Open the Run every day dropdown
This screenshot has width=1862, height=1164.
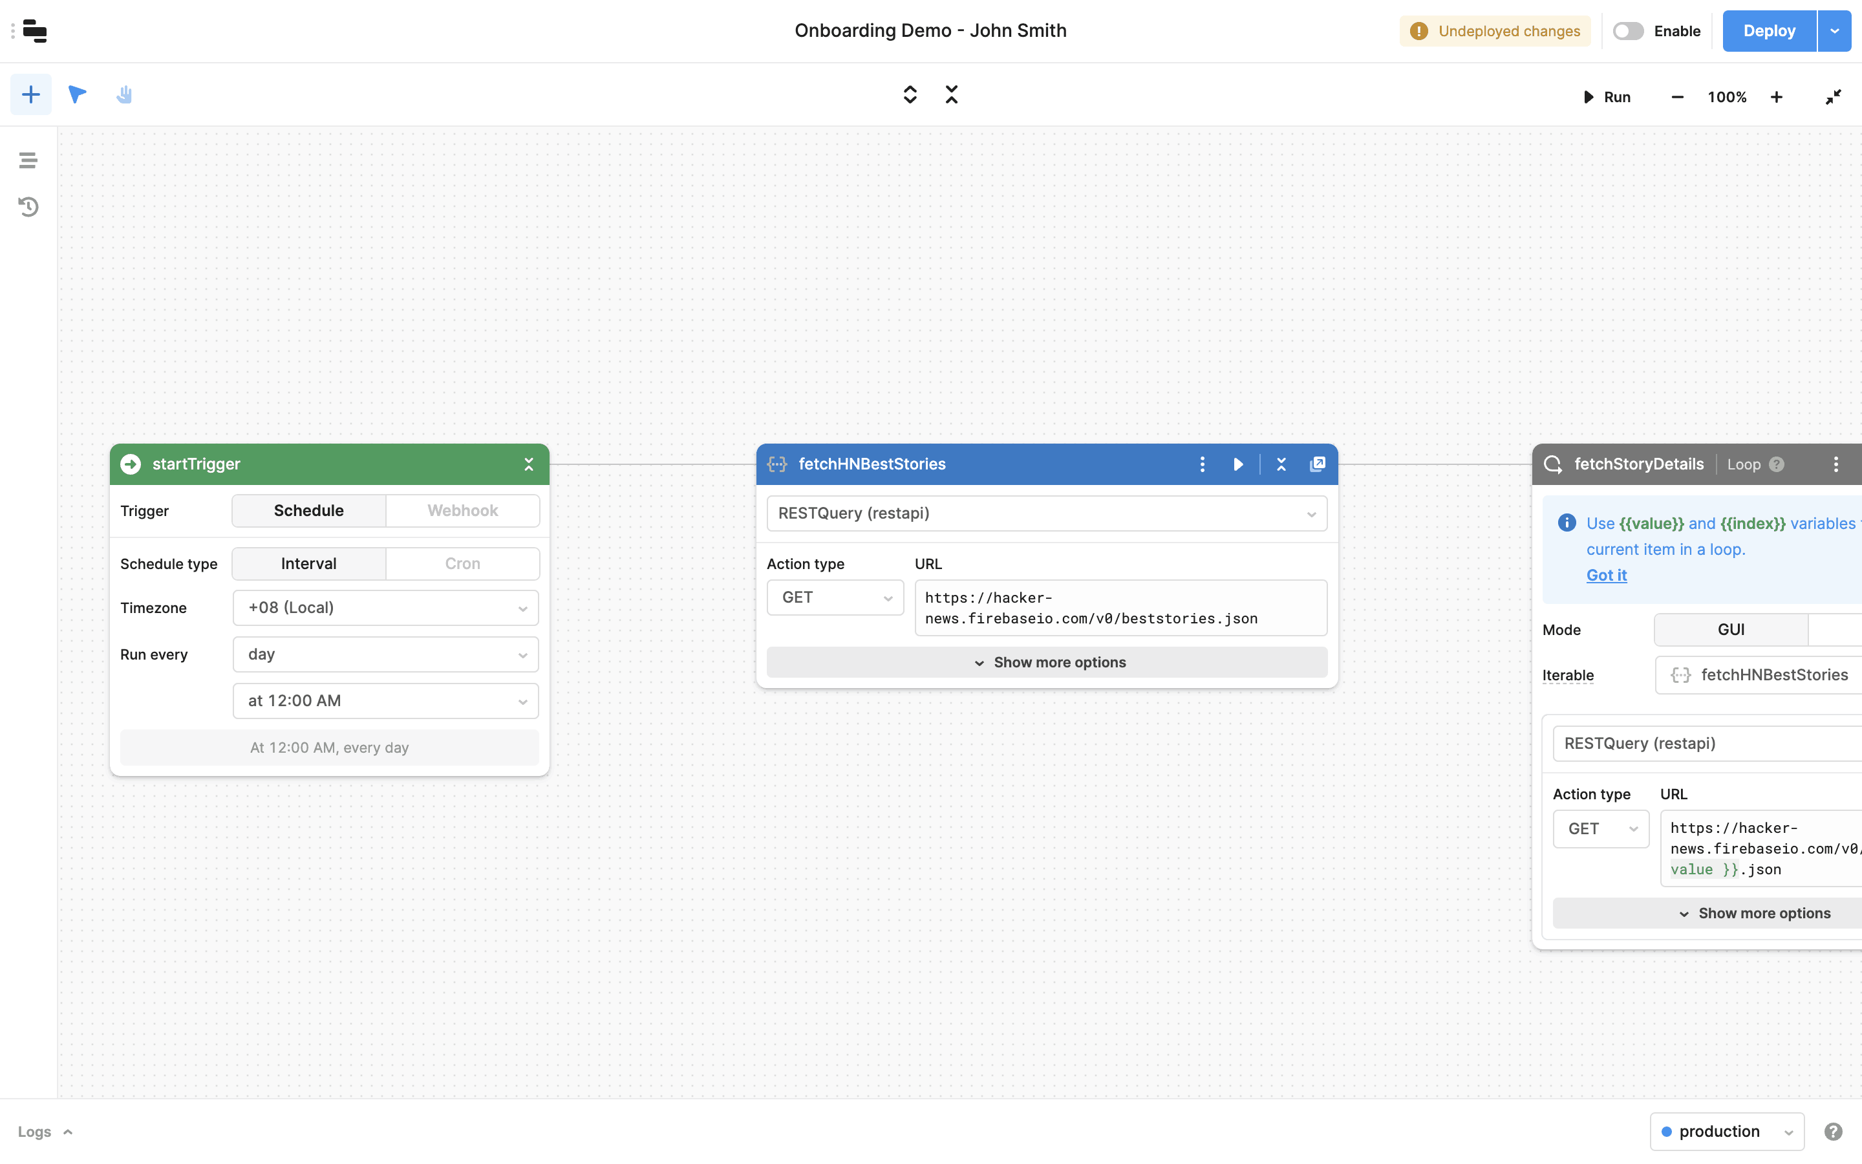point(385,654)
